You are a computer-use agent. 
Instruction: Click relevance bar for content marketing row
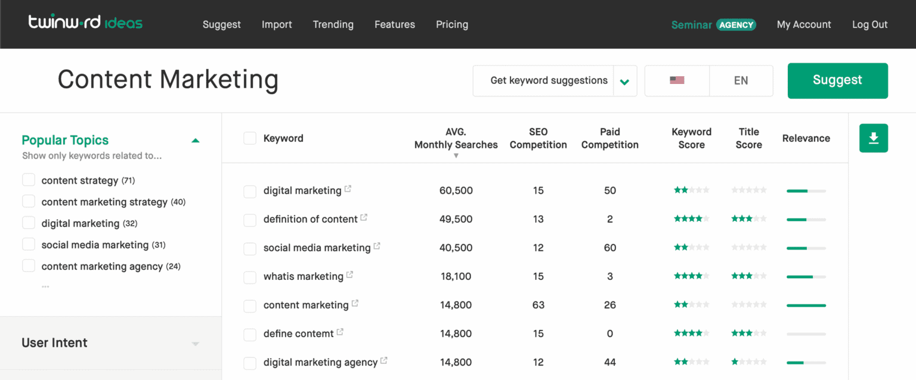806,305
